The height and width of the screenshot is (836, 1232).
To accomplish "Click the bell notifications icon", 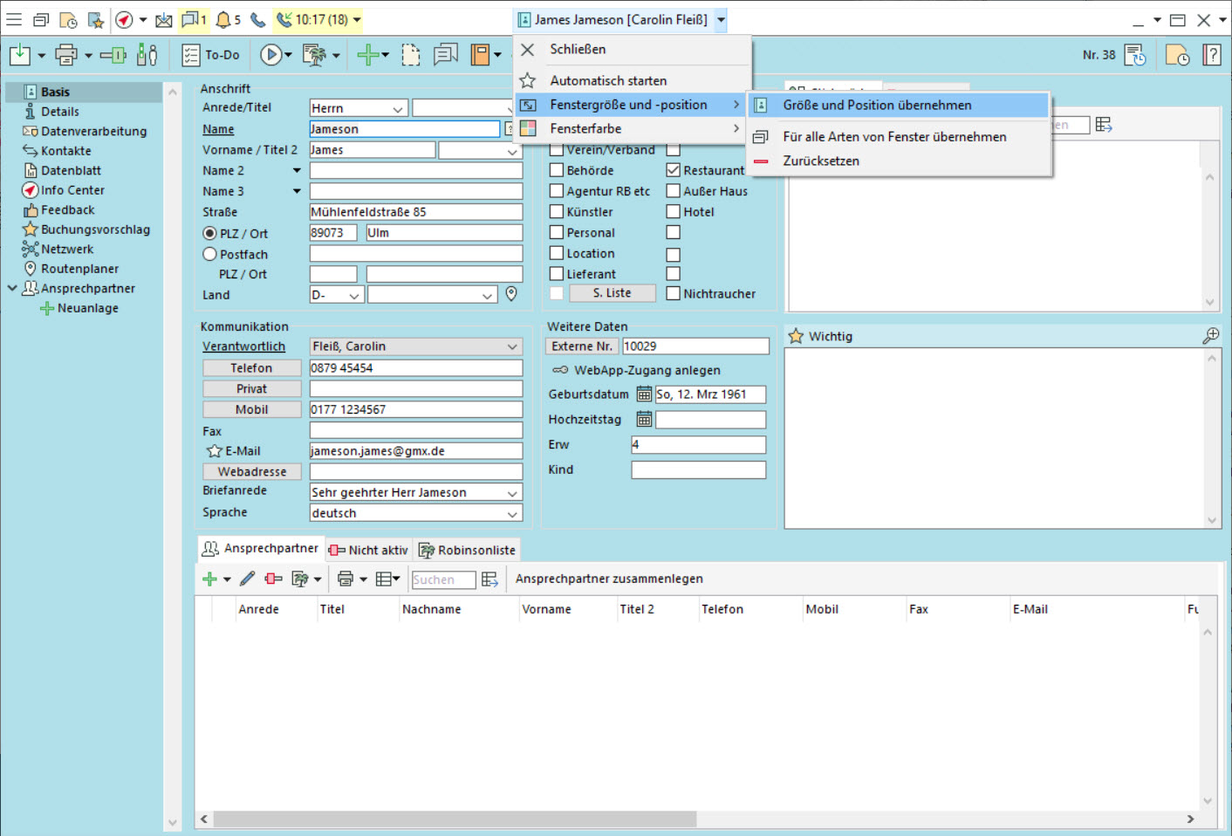I will click(224, 19).
